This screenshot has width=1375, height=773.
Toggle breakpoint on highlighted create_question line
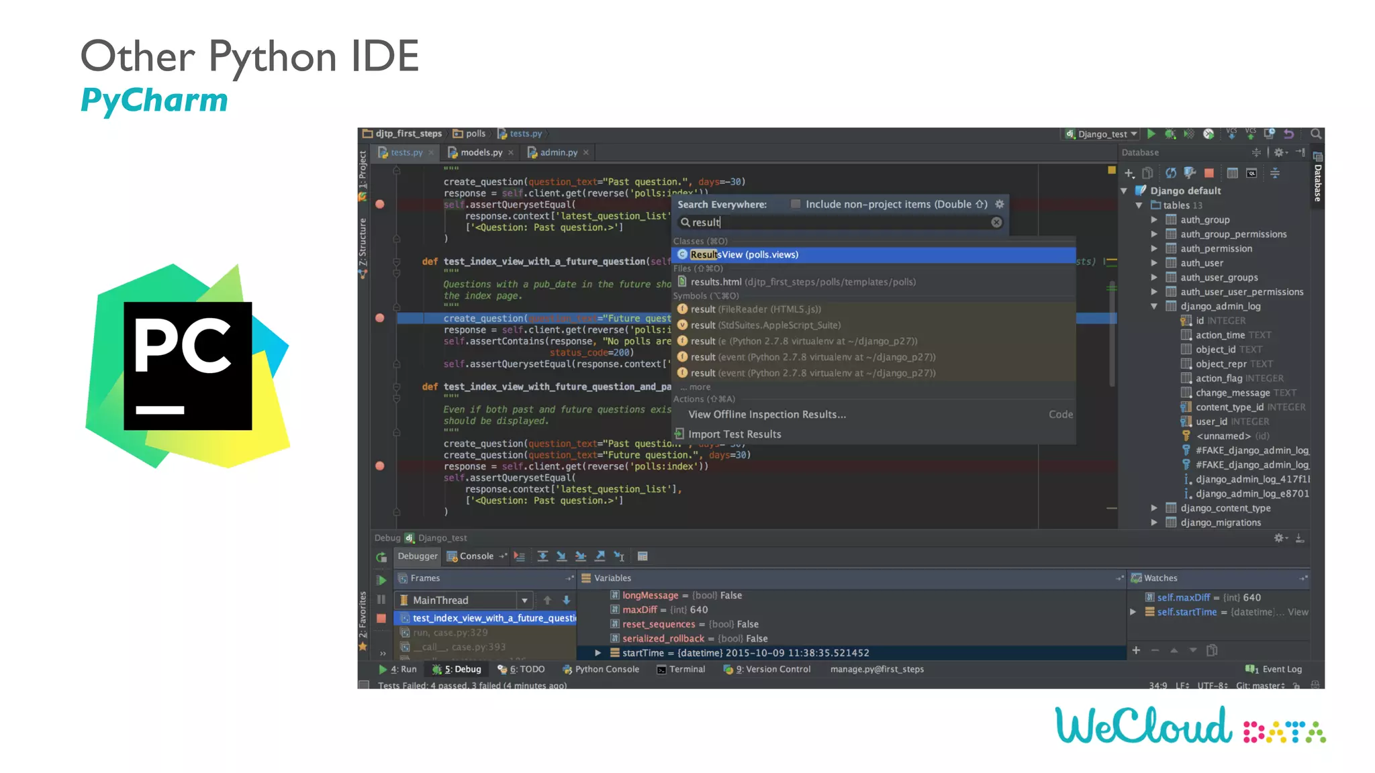pos(380,318)
